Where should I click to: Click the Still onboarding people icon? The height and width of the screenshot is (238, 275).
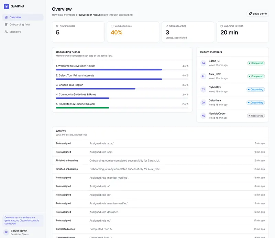pyautogui.click(x=167, y=26)
